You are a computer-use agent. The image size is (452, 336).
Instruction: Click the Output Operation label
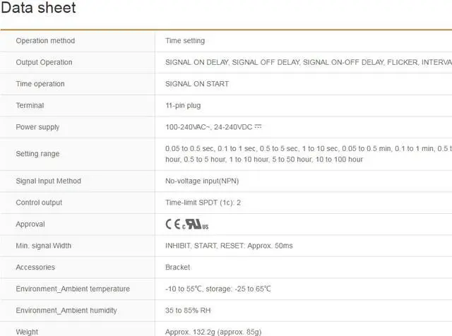44,62
